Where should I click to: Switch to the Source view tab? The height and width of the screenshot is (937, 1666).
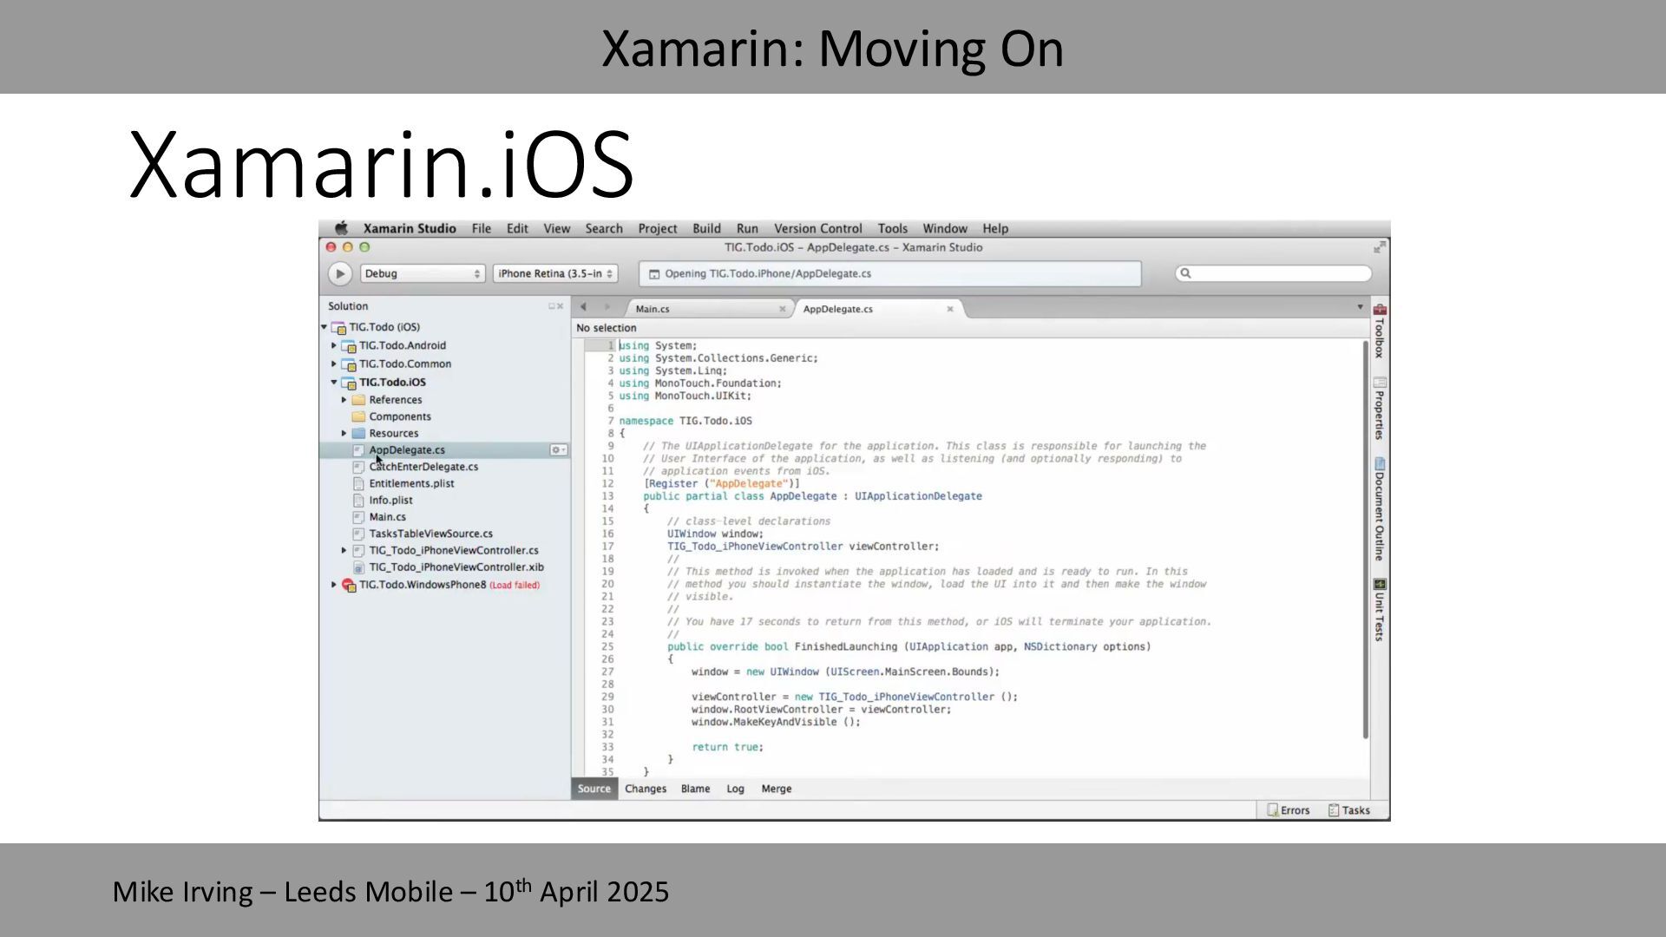pos(594,789)
